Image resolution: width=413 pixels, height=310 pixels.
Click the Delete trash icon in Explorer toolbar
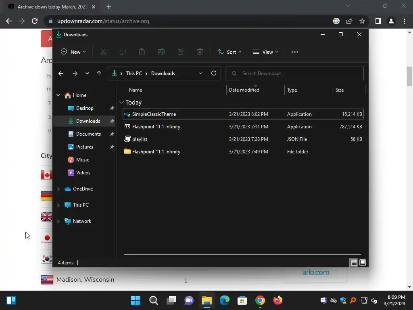(x=200, y=52)
